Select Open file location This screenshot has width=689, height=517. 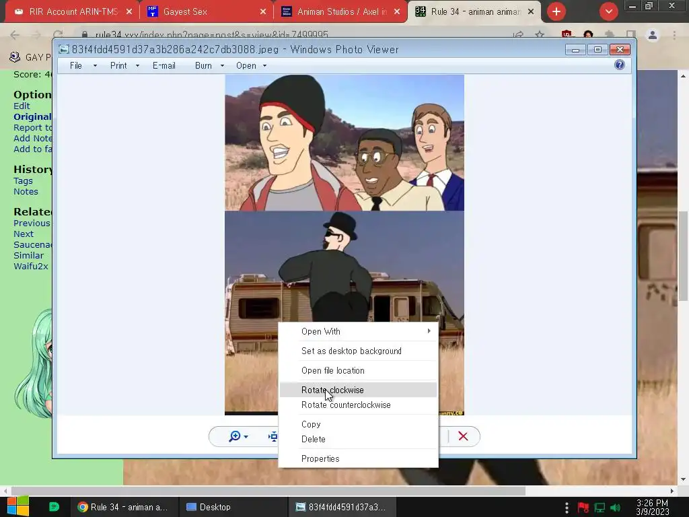(358, 371)
